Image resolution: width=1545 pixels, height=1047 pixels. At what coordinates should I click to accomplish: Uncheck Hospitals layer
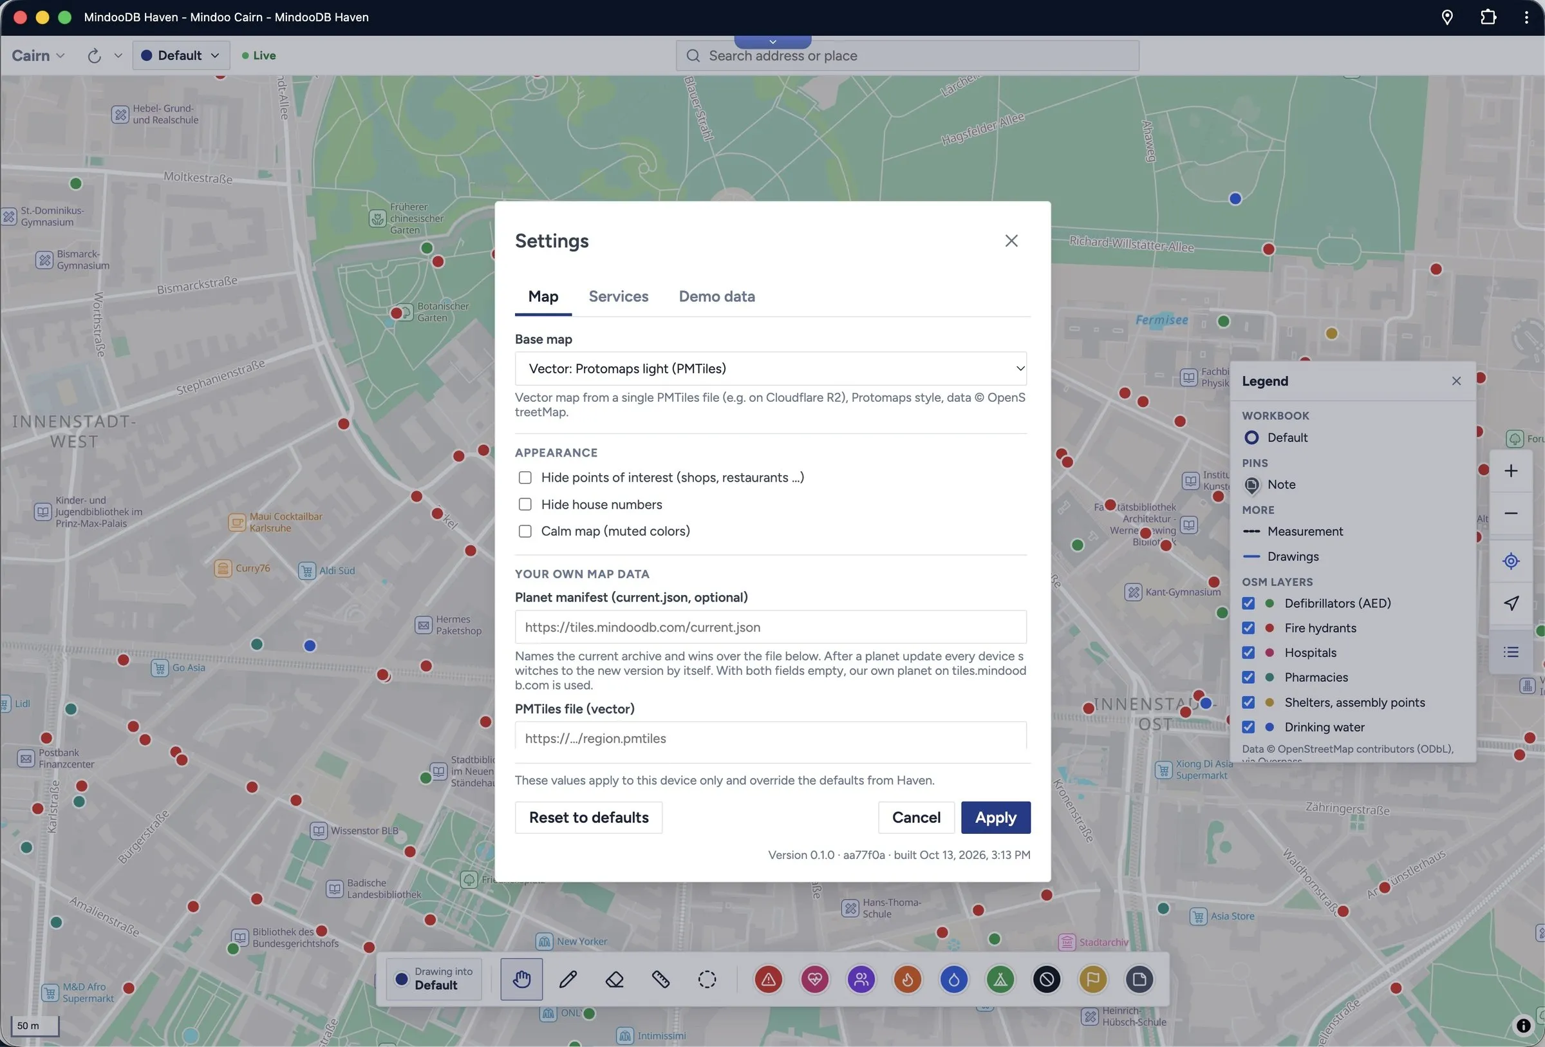[x=1248, y=653]
